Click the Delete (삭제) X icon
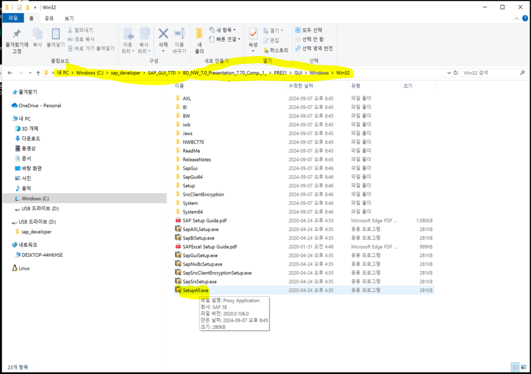 [163, 34]
